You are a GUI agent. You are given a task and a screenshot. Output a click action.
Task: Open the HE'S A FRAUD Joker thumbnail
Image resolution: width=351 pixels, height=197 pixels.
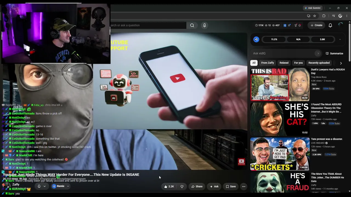click(x=280, y=182)
